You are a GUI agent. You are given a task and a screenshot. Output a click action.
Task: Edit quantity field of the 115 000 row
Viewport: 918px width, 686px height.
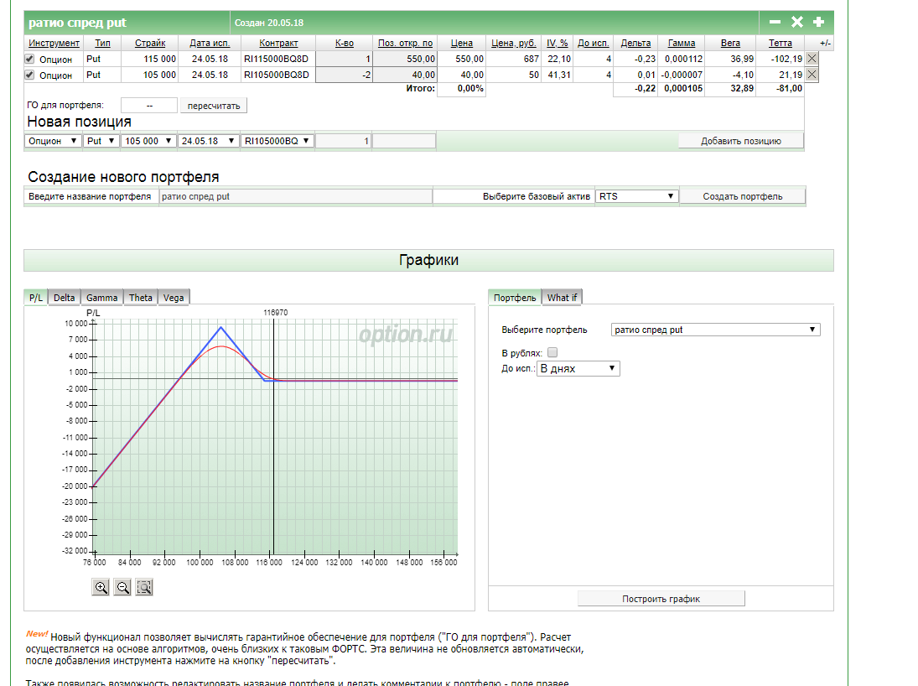(x=345, y=59)
